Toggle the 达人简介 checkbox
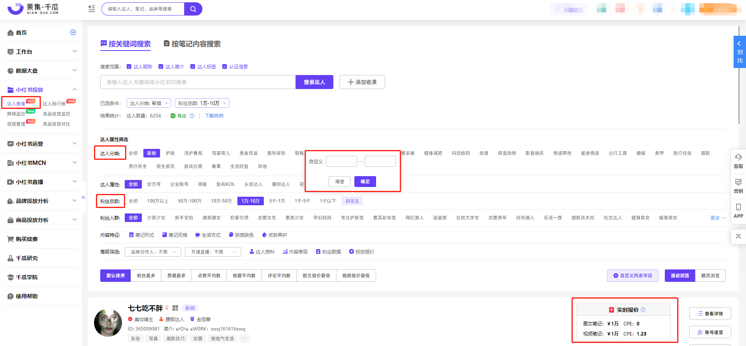Viewport: 746px width, 346px height. tap(161, 67)
